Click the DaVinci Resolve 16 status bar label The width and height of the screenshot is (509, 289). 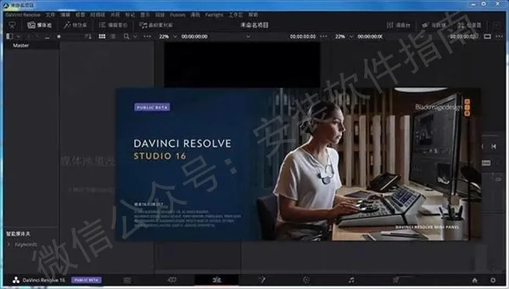coord(44,280)
